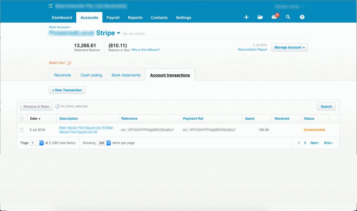
Task: Click the New Transaction button
Action: click(x=67, y=90)
